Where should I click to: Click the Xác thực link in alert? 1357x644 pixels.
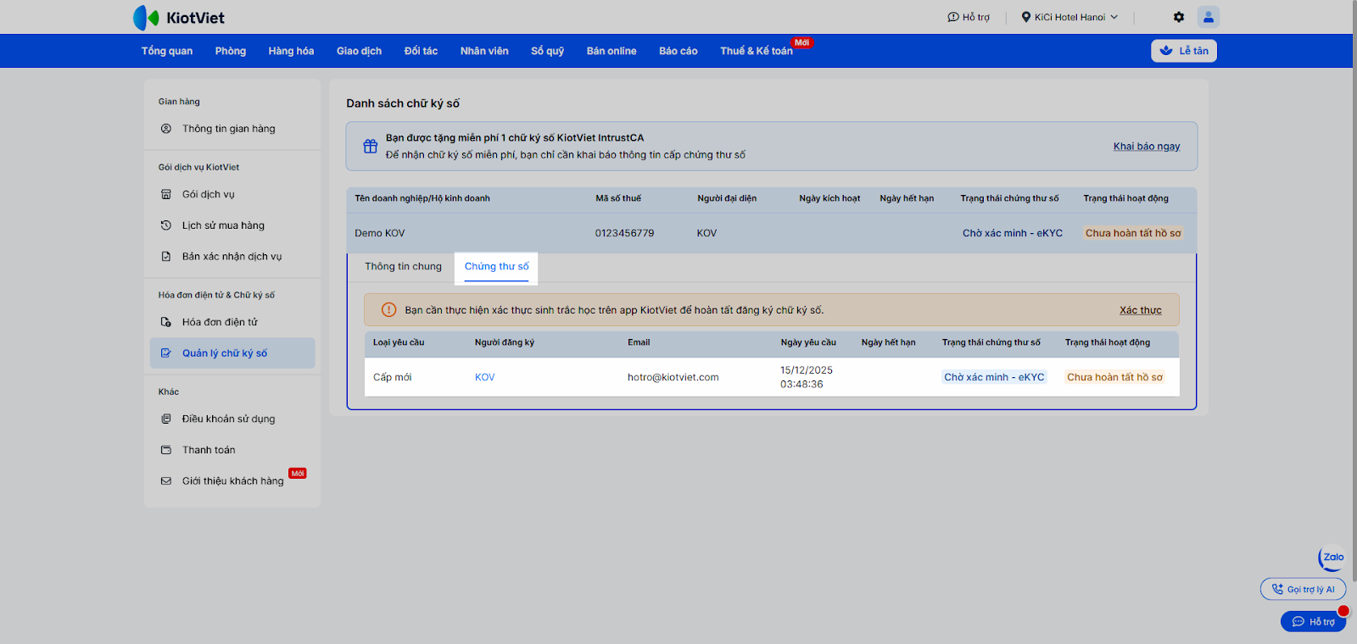pos(1141,310)
